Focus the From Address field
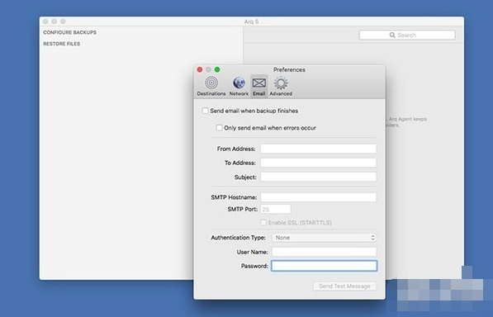Screen dimensions: 493x317 318,149
